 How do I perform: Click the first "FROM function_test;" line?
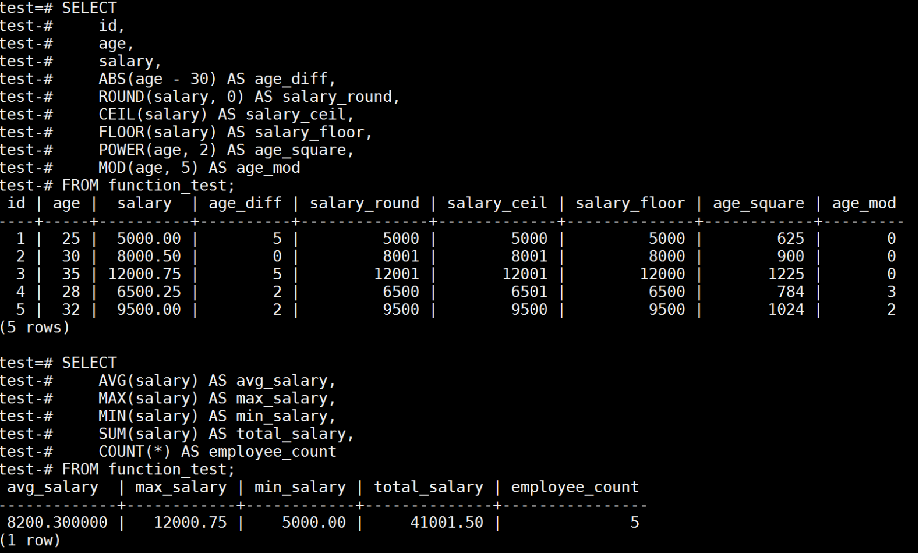coord(148,186)
